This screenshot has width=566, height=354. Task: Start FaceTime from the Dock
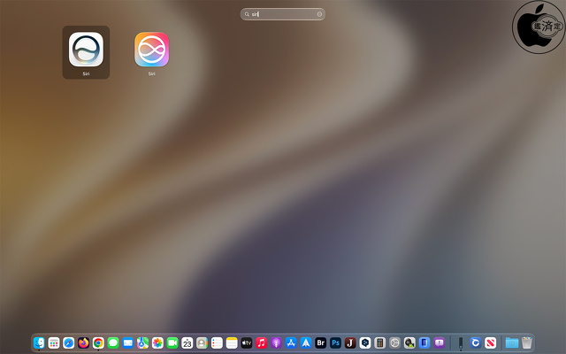pyautogui.click(x=172, y=342)
